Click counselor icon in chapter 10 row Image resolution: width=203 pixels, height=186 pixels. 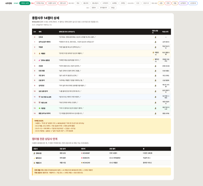pyautogui.click(x=155, y=91)
